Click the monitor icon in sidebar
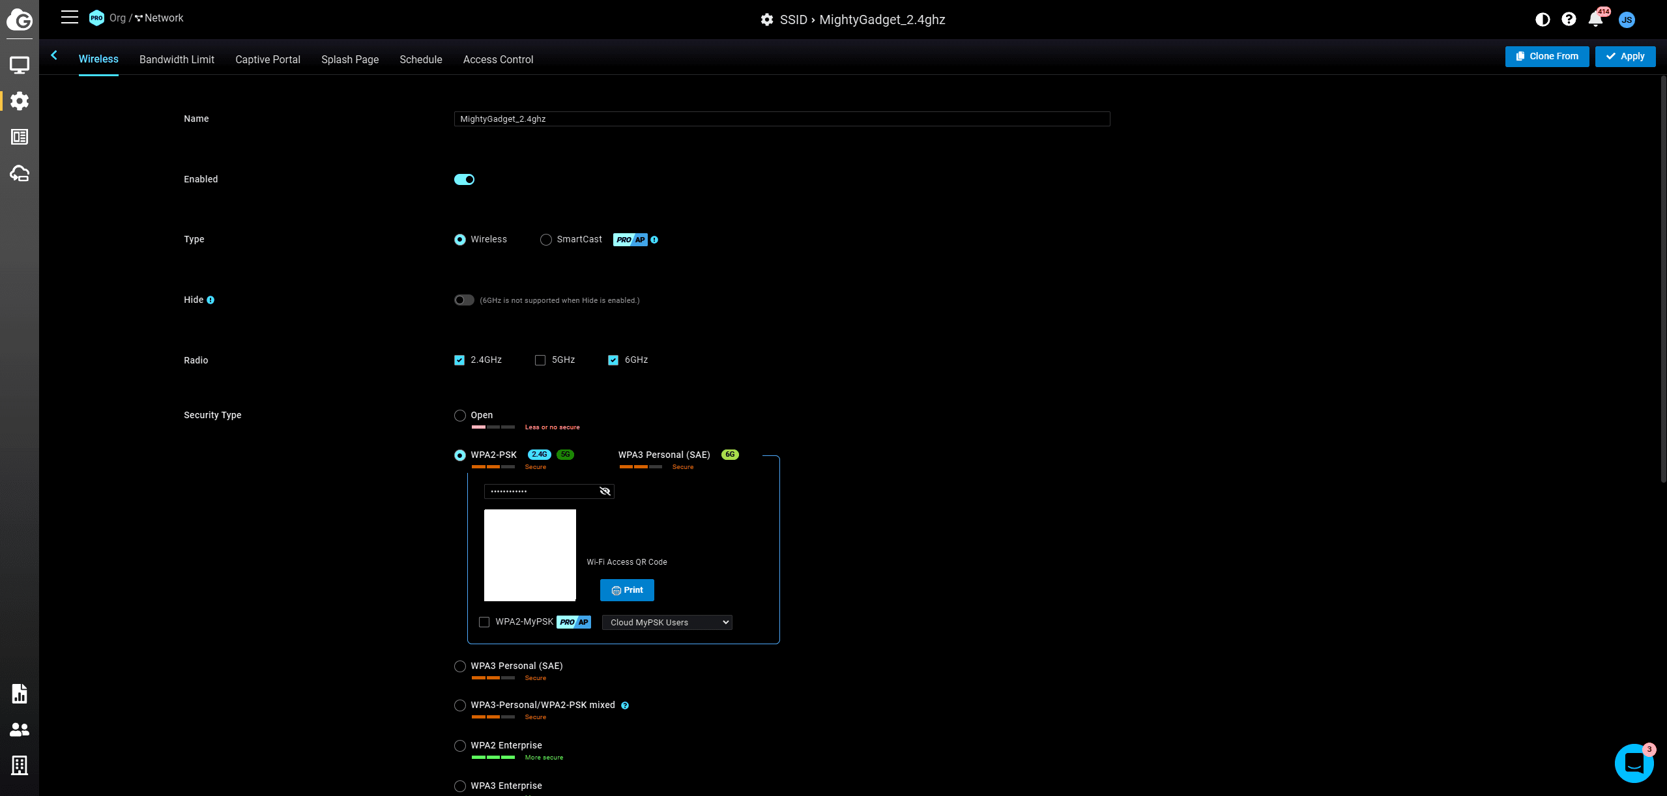Image resolution: width=1667 pixels, height=796 pixels. 19,64
